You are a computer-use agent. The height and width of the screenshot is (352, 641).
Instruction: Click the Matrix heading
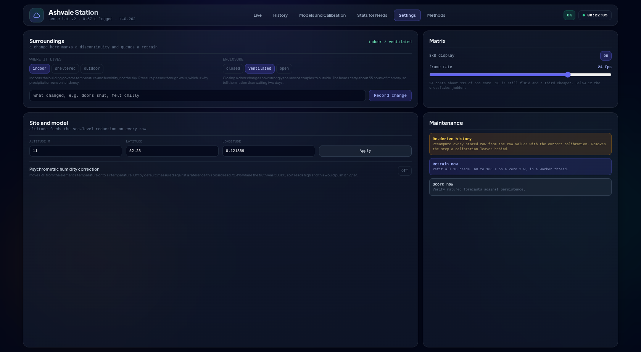click(437, 41)
